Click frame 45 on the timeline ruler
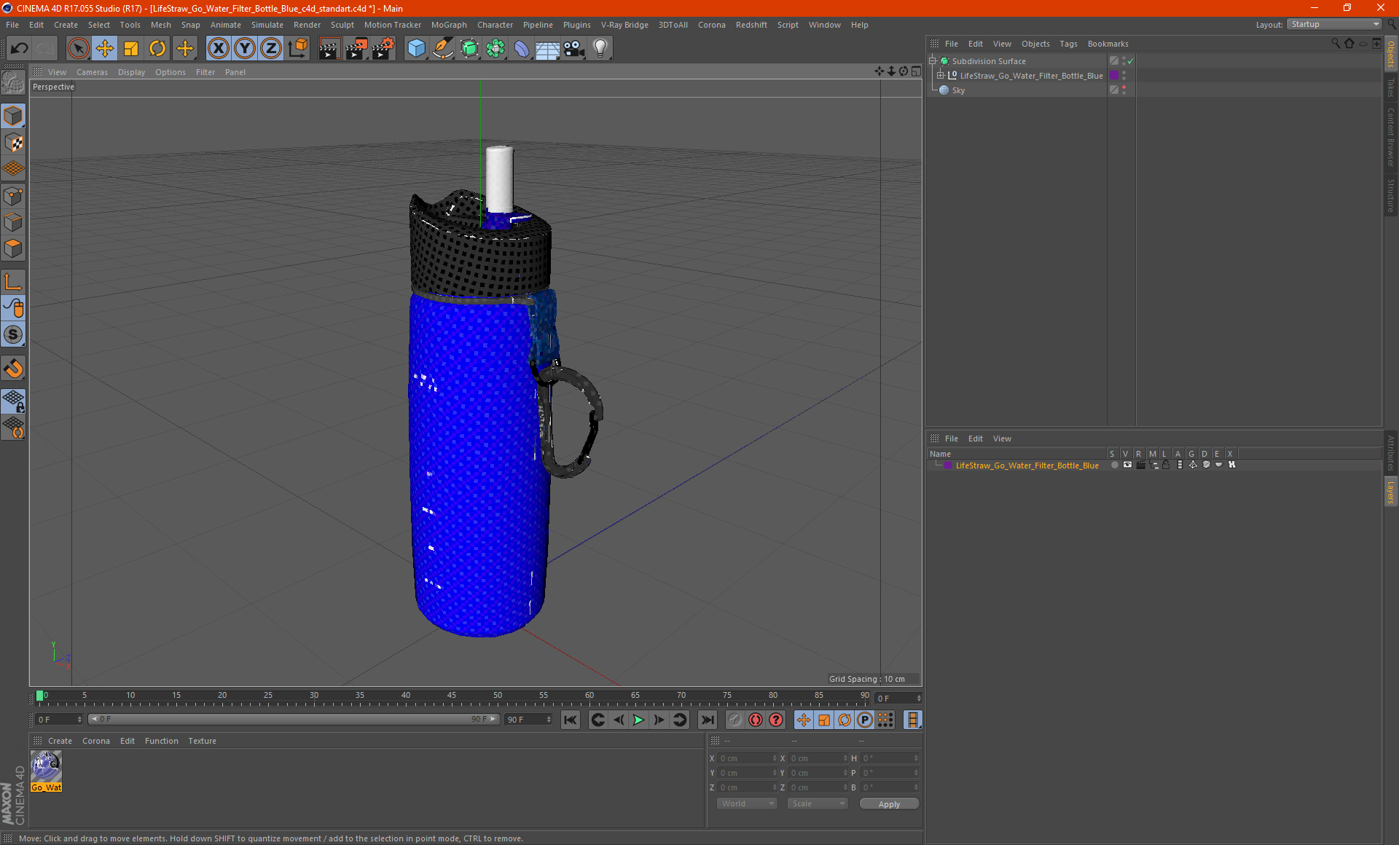This screenshot has height=845, width=1399. pyautogui.click(x=451, y=695)
